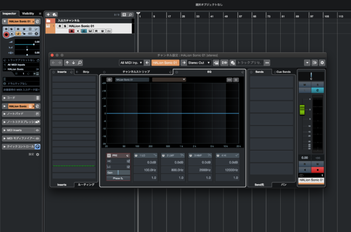This screenshot has width=351, height=232.
Task: Click the channel link routing icon in toolbar
Action: [225, 63]
